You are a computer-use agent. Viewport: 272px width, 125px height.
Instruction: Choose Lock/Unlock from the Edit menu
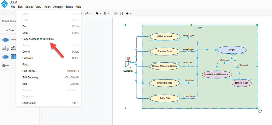point(49,103)
